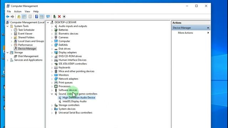Select the Monitors category
The width and height of the screenshot is (228, 128).
63,75
